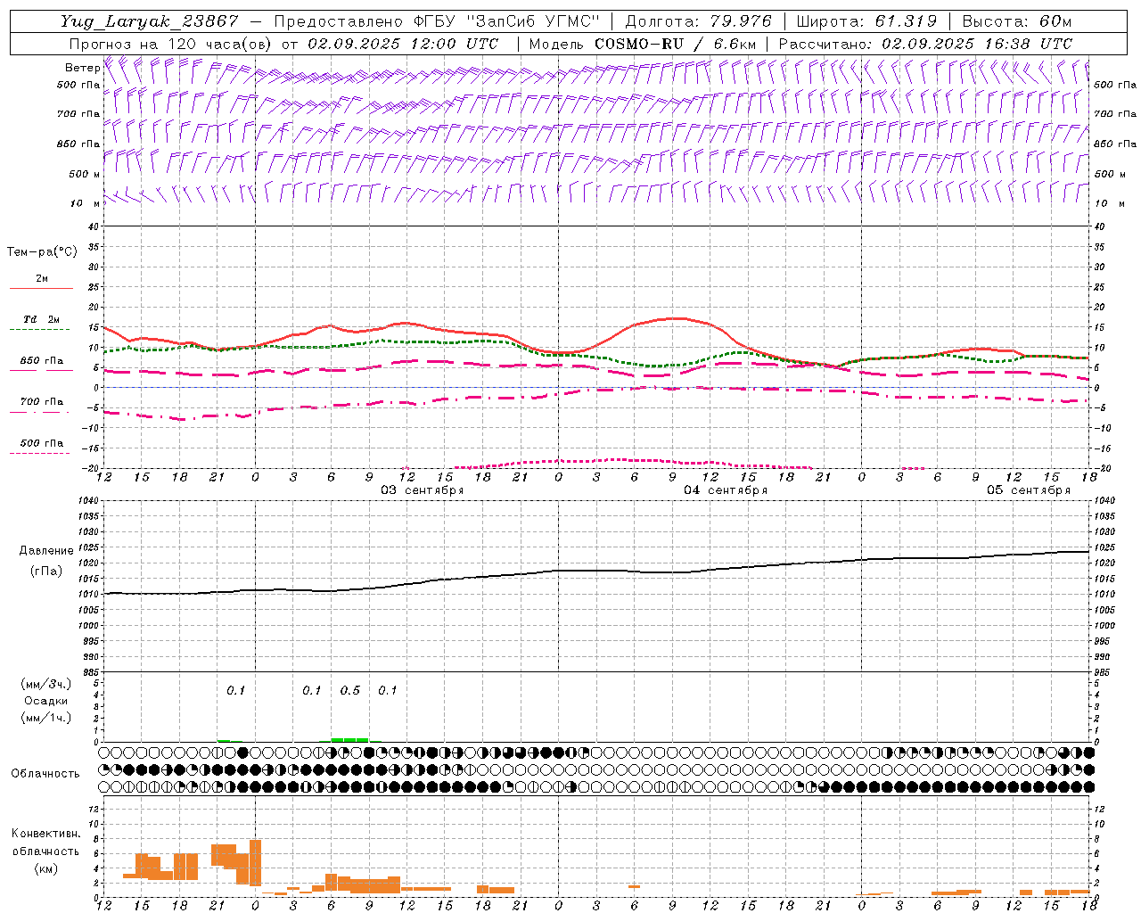Click the Долгота: 79.976 header value

[698, 21]
